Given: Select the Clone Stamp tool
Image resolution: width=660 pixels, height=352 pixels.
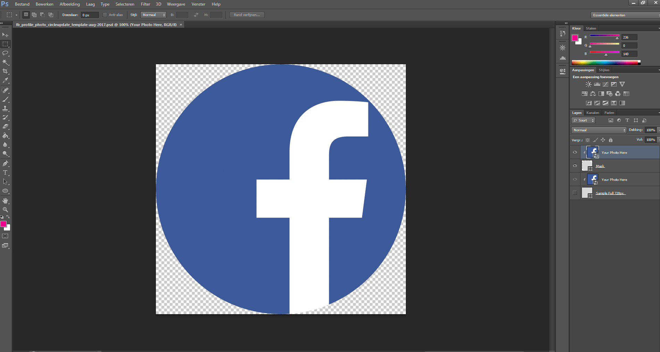Looking at the screenshot, I should point(5,108).
